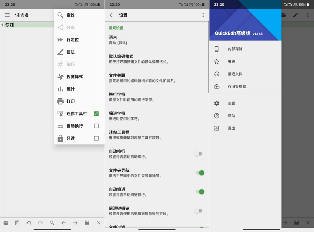Viewport: 314px width, 232px height.
Task: Select 打印 from the overflow menu
Action: pos(79,101)
